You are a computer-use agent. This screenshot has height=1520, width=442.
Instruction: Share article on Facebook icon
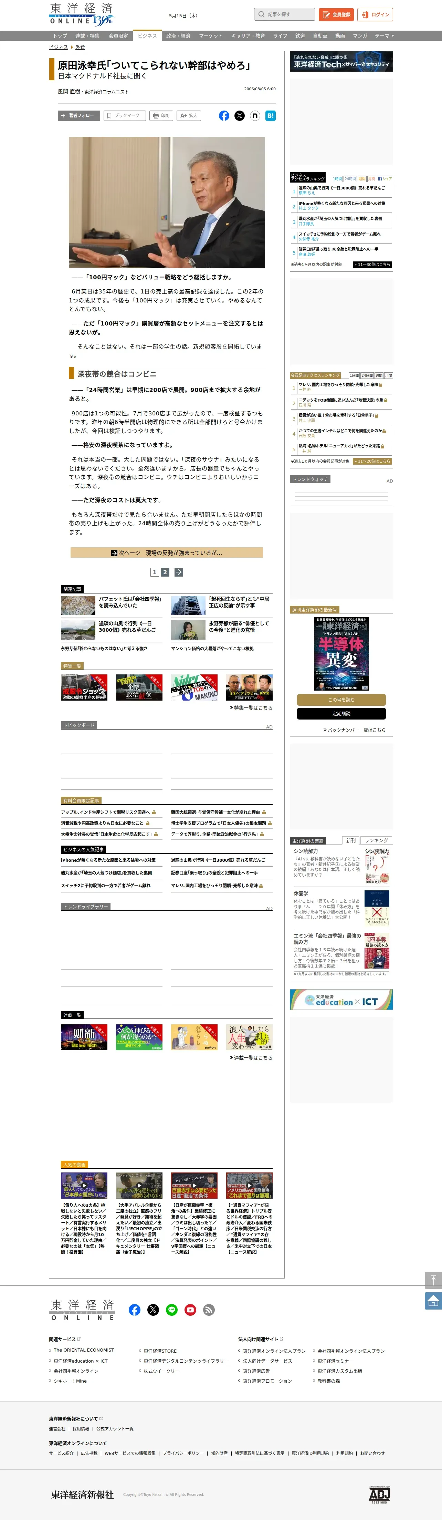[x=224, y=116]
